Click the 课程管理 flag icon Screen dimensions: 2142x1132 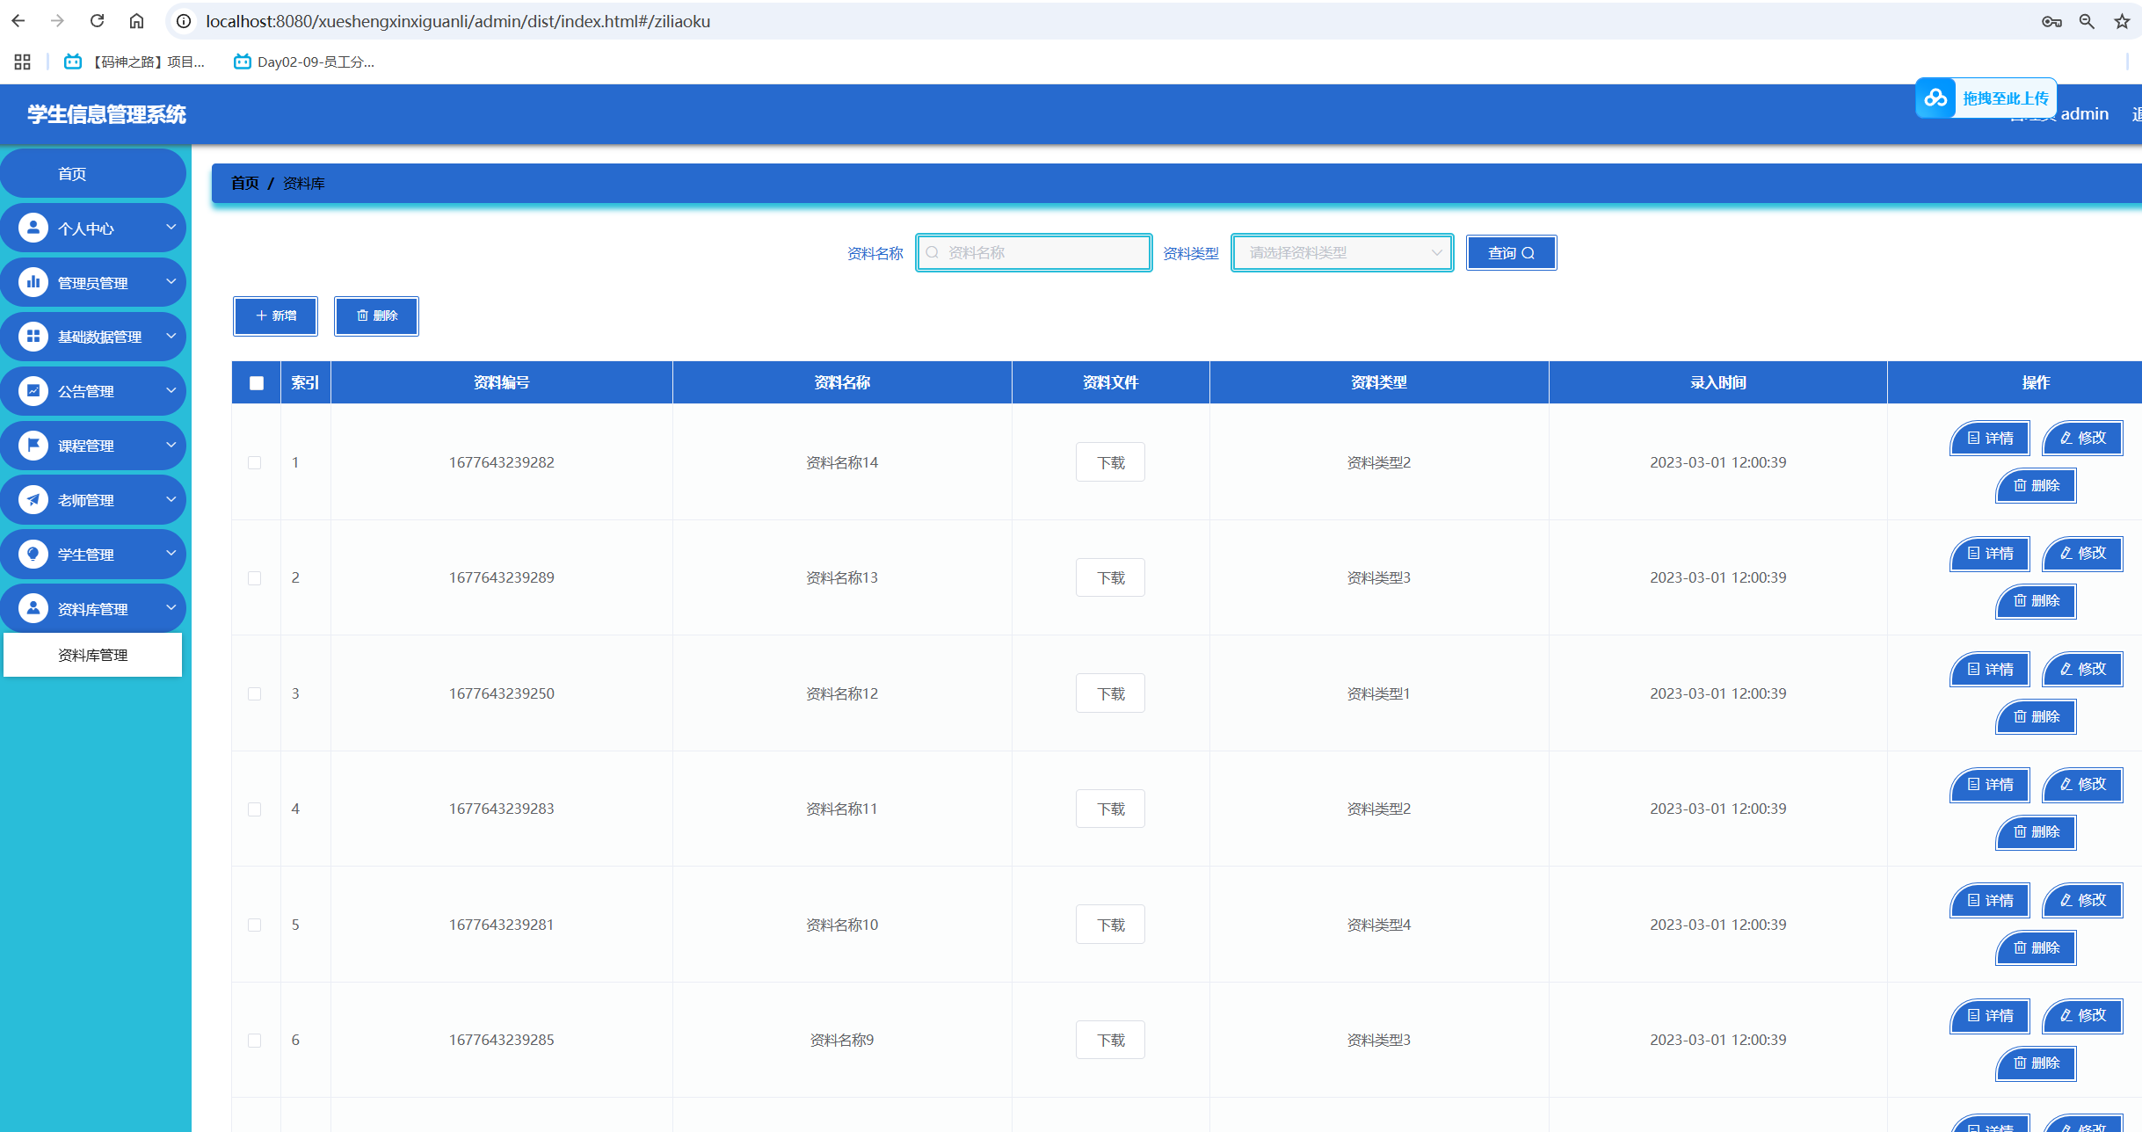coord(33,446)
